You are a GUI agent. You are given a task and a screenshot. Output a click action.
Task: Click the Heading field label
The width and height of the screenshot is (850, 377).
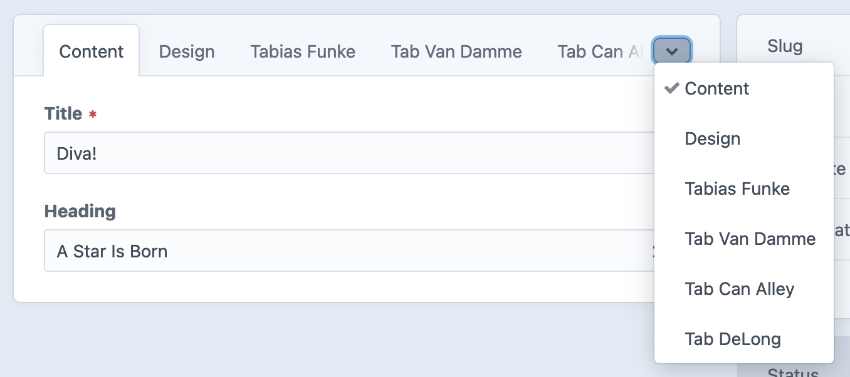(x=80, y=212)
